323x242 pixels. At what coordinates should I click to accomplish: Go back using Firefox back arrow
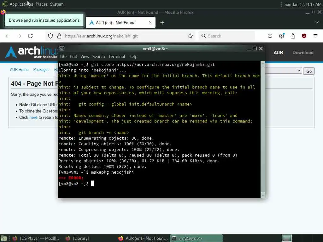[8, 36]
